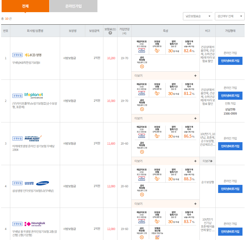Click product 미래에셋생명 온라인 정기보험 무배당 1904

coord(33,148)
